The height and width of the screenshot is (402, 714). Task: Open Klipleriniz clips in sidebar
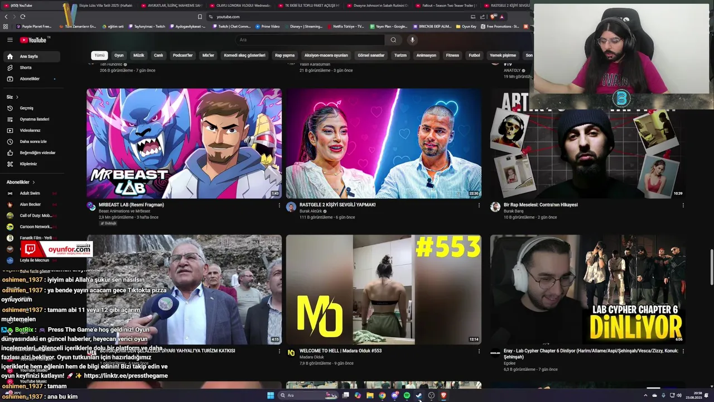pos(31,164)
